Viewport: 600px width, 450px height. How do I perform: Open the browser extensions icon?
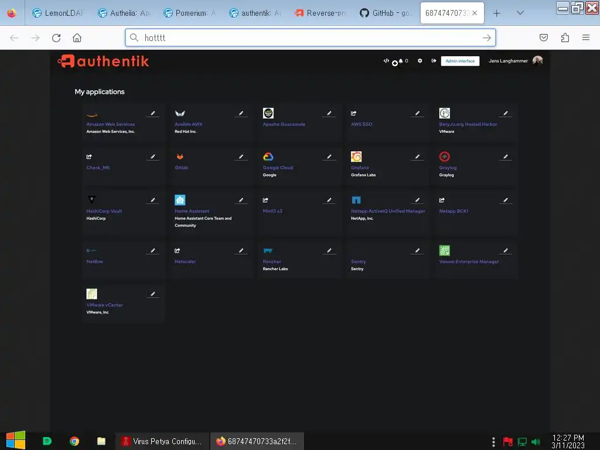point(565,37)
